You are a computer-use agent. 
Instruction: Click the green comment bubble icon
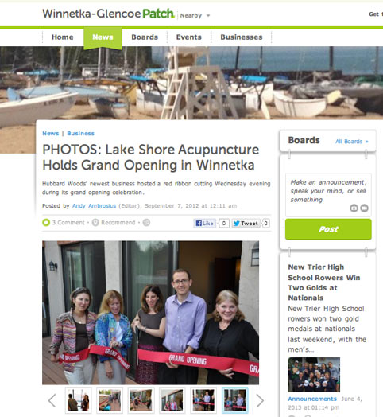tap(46, 223)
